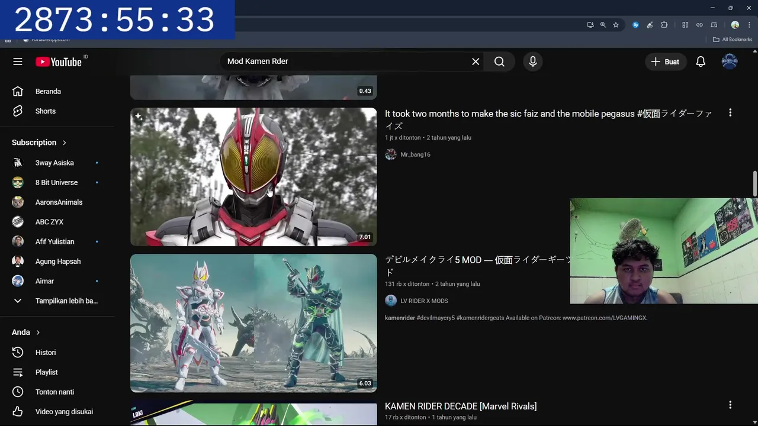Go to the YouTube home logo
This screenshot has height=426, width=758.
[x=59, y=62]
